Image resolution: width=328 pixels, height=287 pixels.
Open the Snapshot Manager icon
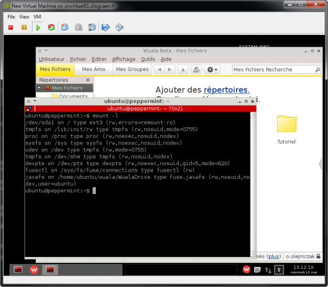[x=92, y=27]
